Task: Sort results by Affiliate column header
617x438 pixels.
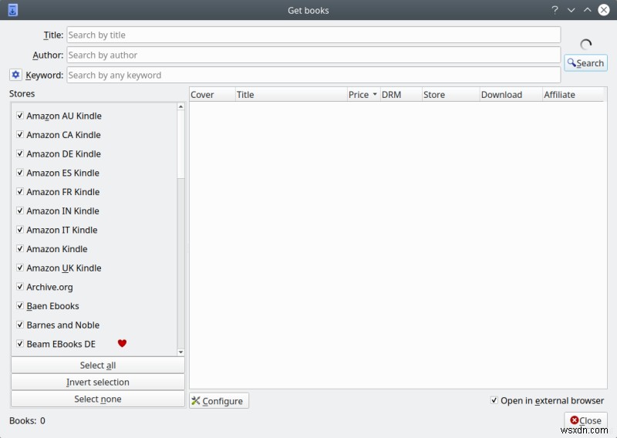Action: pos(573,94)
